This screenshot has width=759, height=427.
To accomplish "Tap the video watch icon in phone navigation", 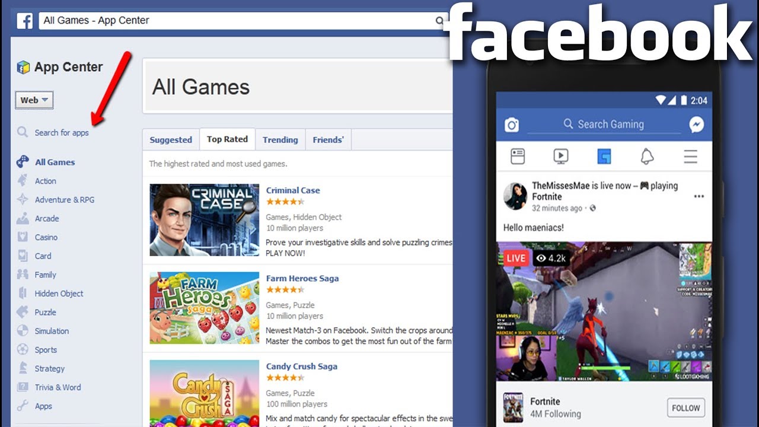I will click(x=560, y=157).
